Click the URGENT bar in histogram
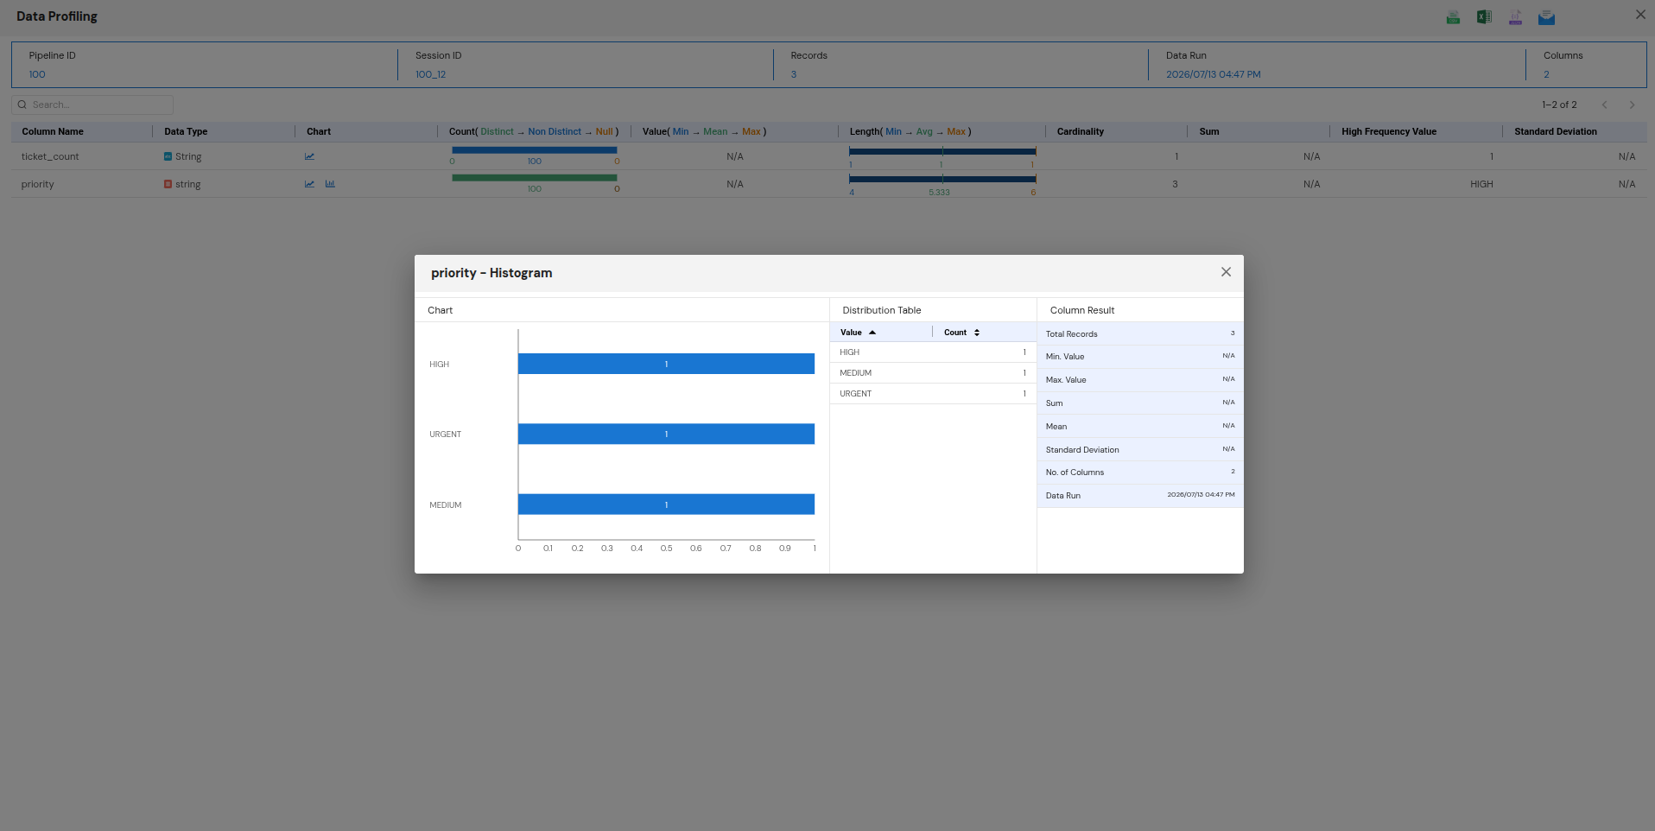 (666, 434)
